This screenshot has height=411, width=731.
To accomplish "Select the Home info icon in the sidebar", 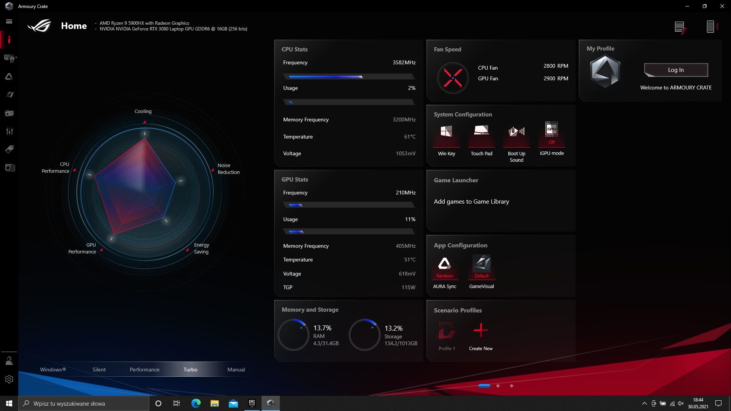I will pyautogui.click(x=9, y=40).
